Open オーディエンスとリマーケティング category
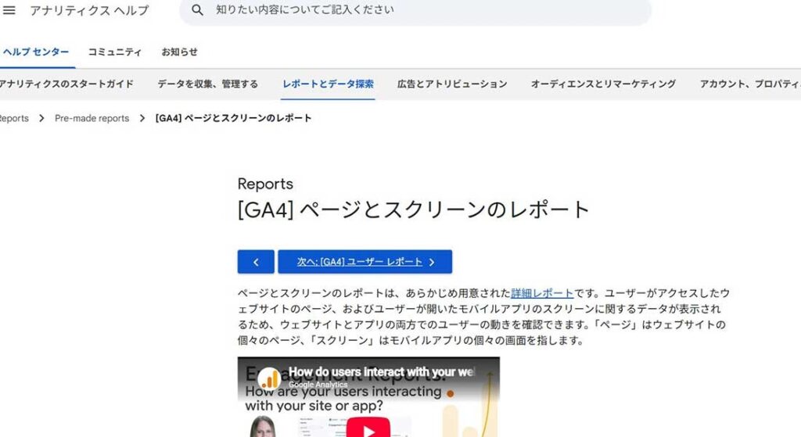 (603, 84)
